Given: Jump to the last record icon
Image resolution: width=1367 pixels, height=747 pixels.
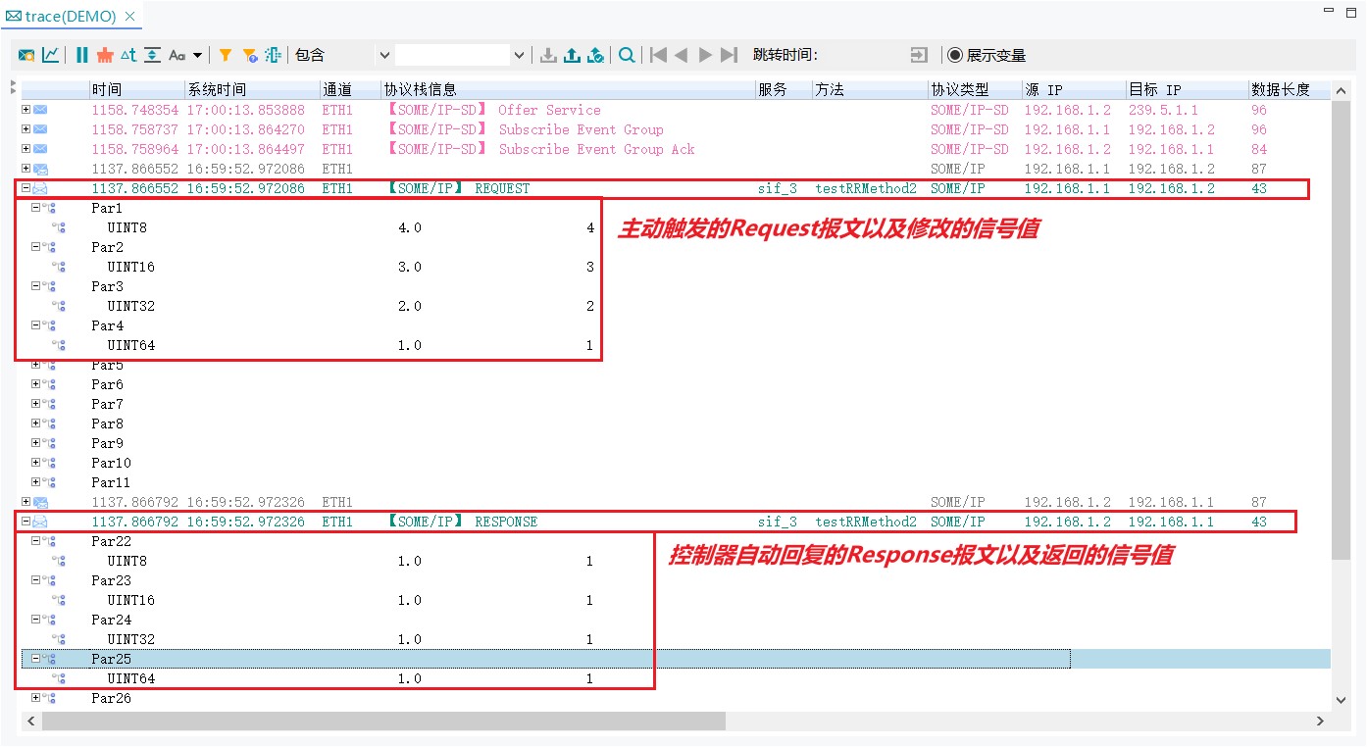Looking at the screenshot, I should 729,56.
